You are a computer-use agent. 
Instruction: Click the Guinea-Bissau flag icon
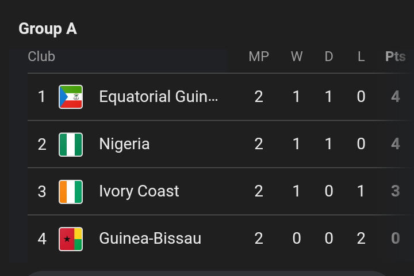[x=71, y=239]
